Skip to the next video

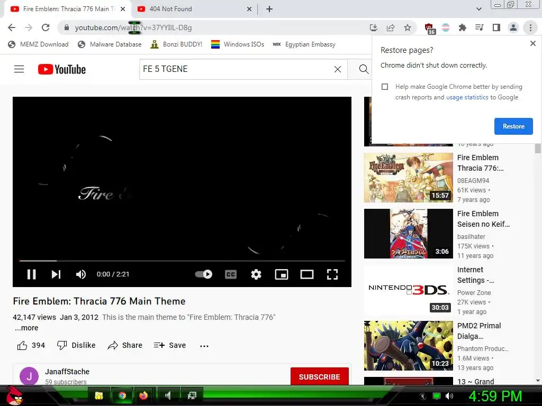[x=56, y=274]
